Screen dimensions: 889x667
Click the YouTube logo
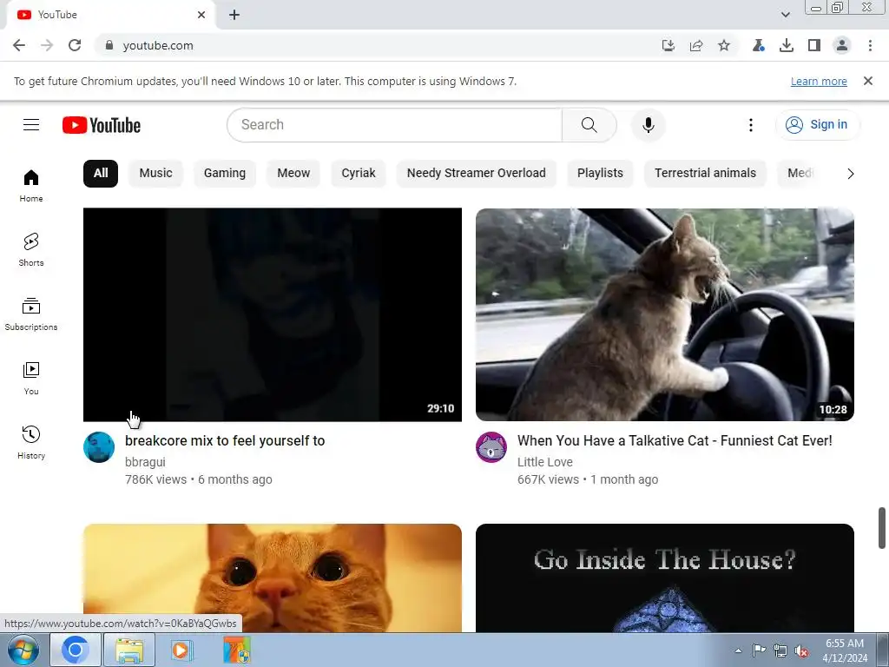pos(102,125)
